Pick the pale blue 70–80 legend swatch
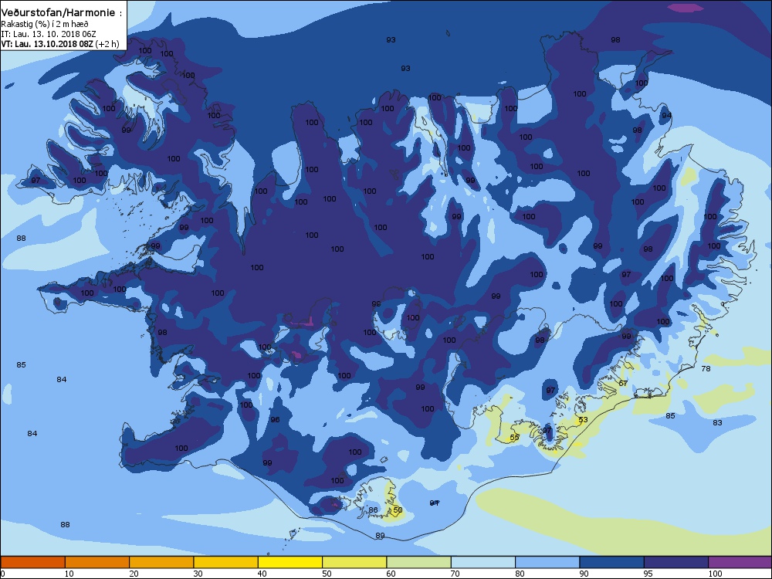 (x=483, y=562)
